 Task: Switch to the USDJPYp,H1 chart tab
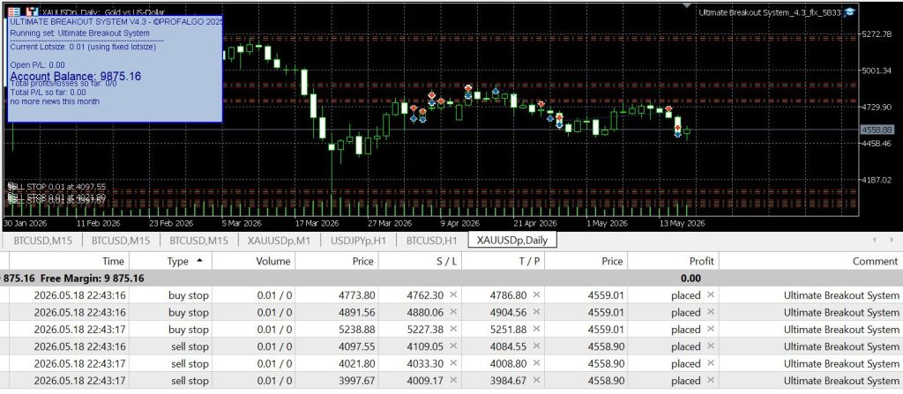click(358, 241)
